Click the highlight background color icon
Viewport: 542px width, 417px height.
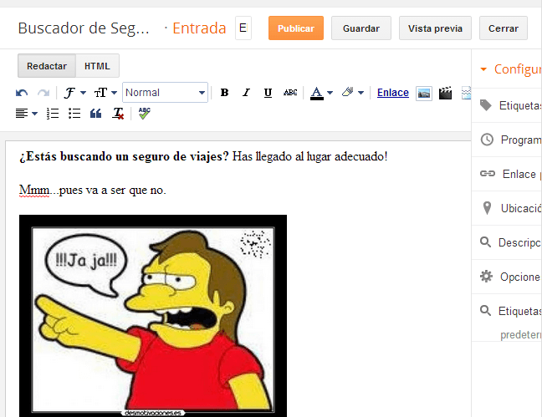(x=347, y=92)
